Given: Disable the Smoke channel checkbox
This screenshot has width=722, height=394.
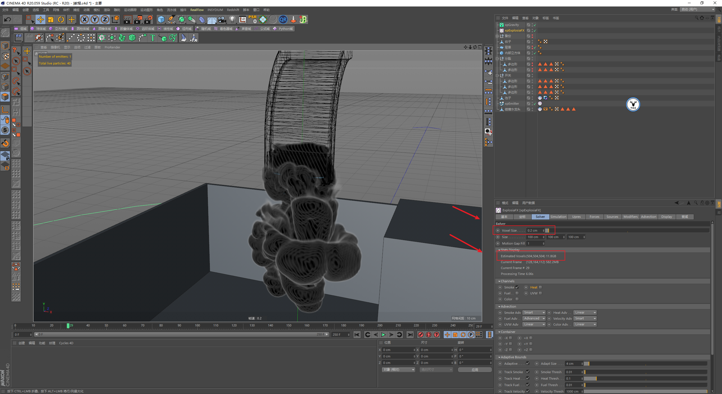Looking at the screenshot, I should 517,287.
